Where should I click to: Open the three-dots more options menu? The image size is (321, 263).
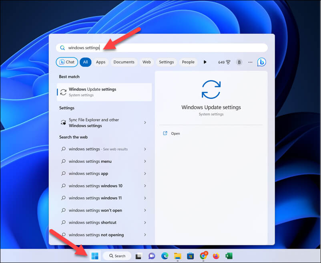pos(250,62)
